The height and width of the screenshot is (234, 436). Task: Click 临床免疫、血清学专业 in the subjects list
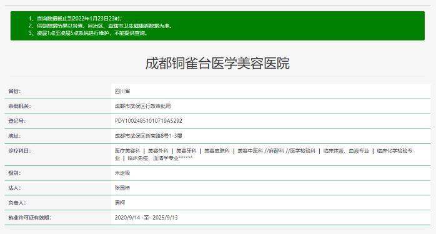(153, 158)
